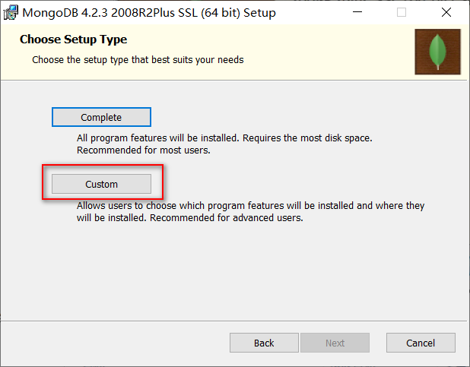Click the grayed-out Next button
This screenshot has height=367, width=470.
(x=335, y=343)
